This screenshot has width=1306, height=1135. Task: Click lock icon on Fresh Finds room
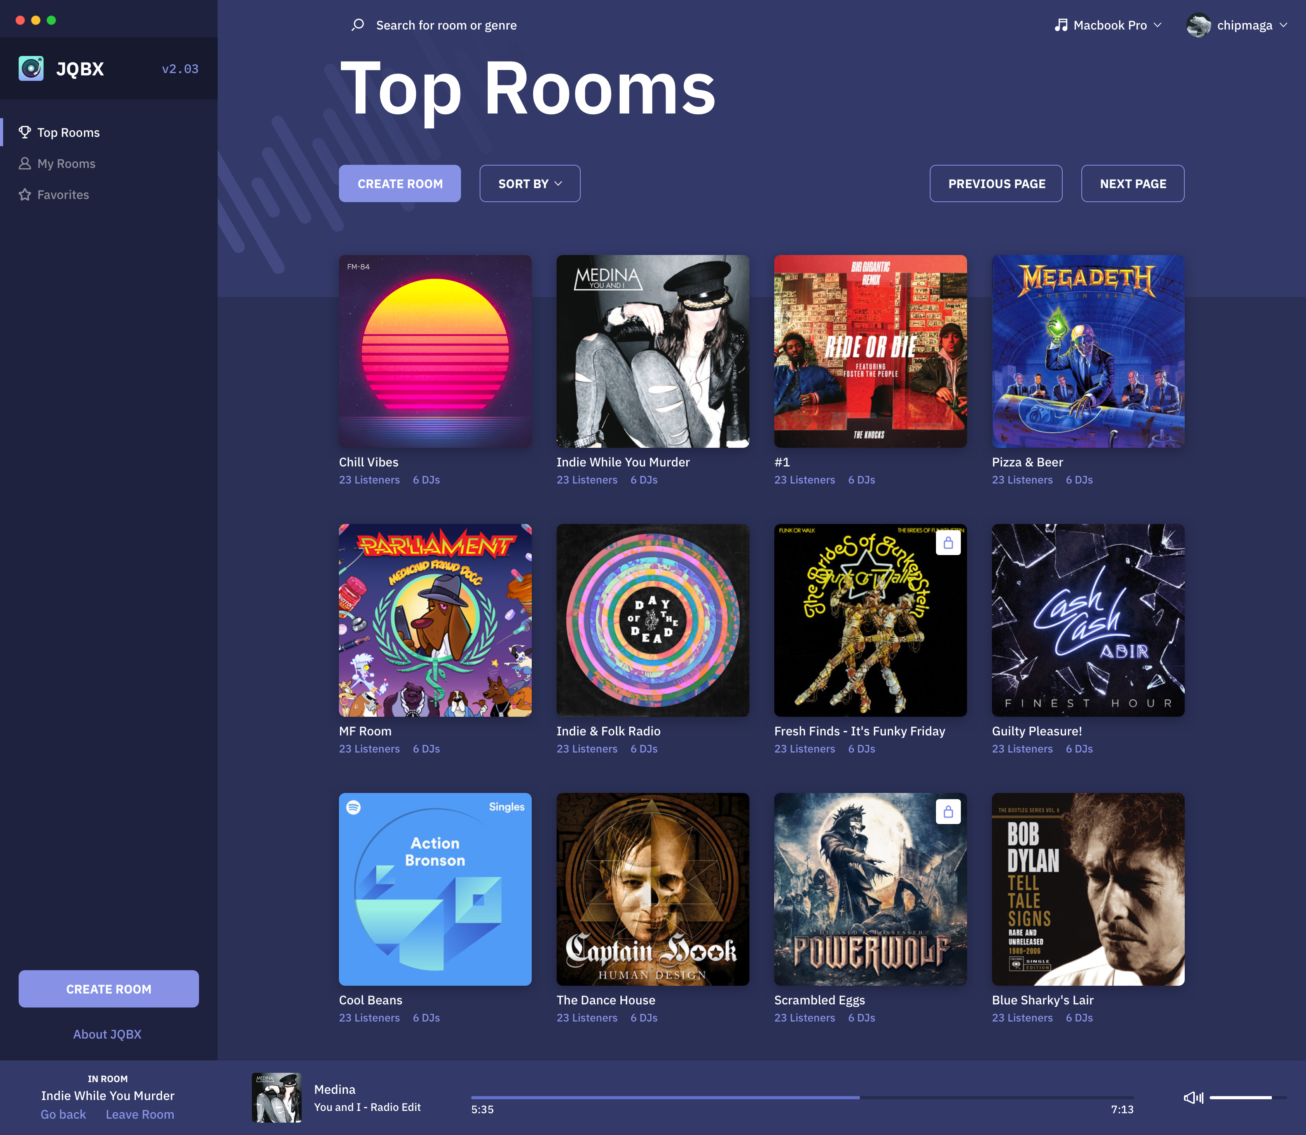[948, 542]
